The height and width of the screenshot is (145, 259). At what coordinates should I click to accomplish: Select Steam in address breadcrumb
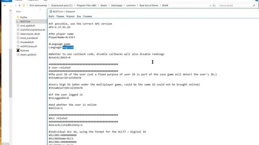pos(104,5)
